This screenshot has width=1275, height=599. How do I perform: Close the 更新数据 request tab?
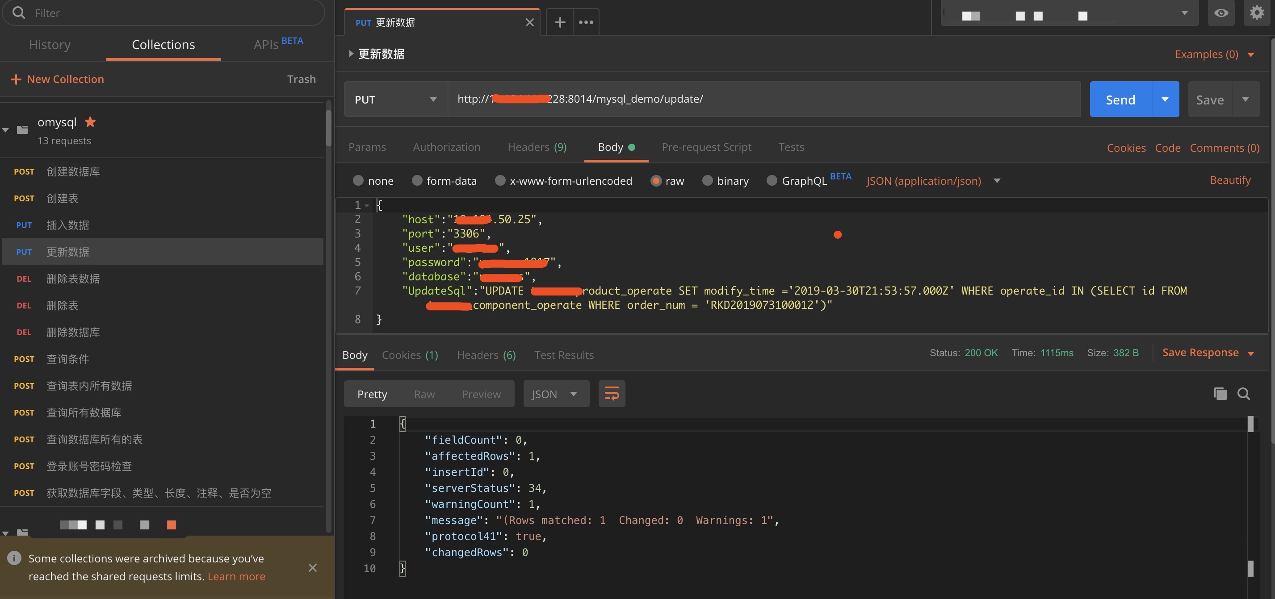tap(529, 22)
